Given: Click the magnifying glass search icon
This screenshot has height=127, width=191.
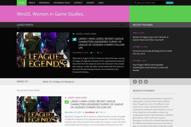Looking at the screenshot, I should coord(135,3).
